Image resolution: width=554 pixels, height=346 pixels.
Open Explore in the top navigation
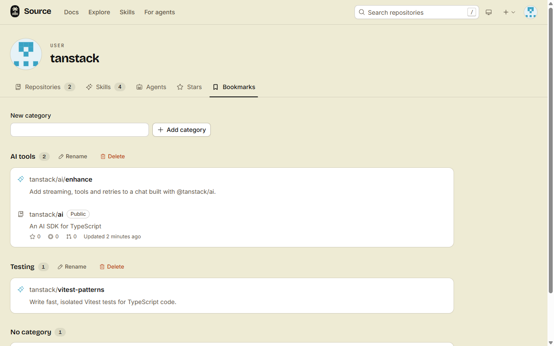tap(99, 12)
